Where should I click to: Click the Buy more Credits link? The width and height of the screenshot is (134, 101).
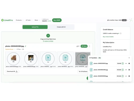coord(108,37)
